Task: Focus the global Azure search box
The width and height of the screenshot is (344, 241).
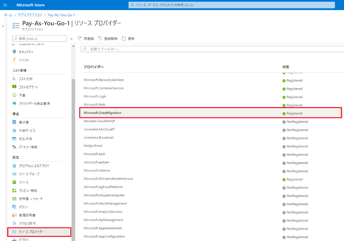Action: pos(232,5)
